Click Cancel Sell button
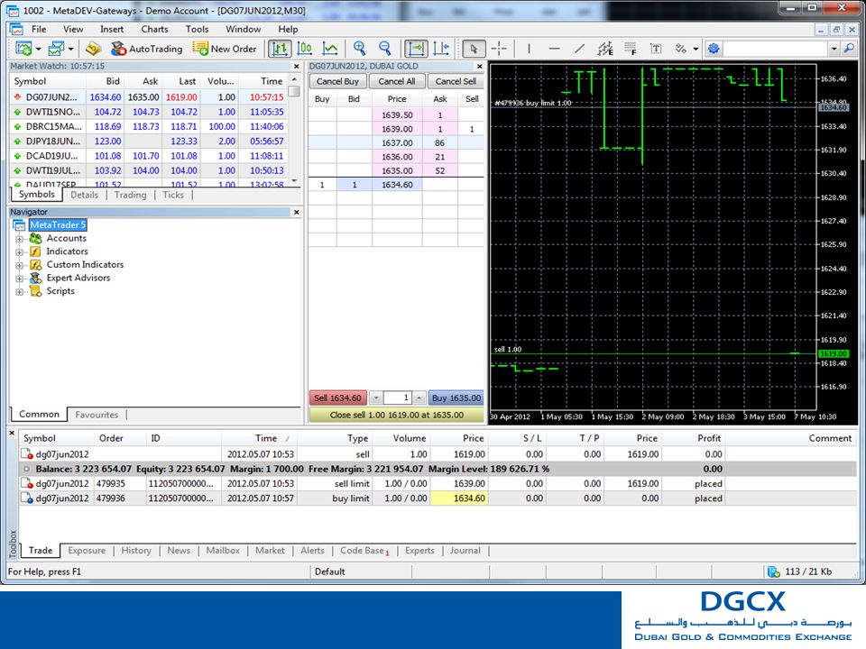The image size is (866, 649). [455, 81]
